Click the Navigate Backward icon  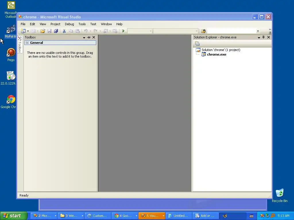tap(106, 31)
